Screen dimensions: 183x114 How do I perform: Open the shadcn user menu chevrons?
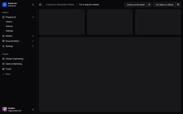click(x=33, y=109)
